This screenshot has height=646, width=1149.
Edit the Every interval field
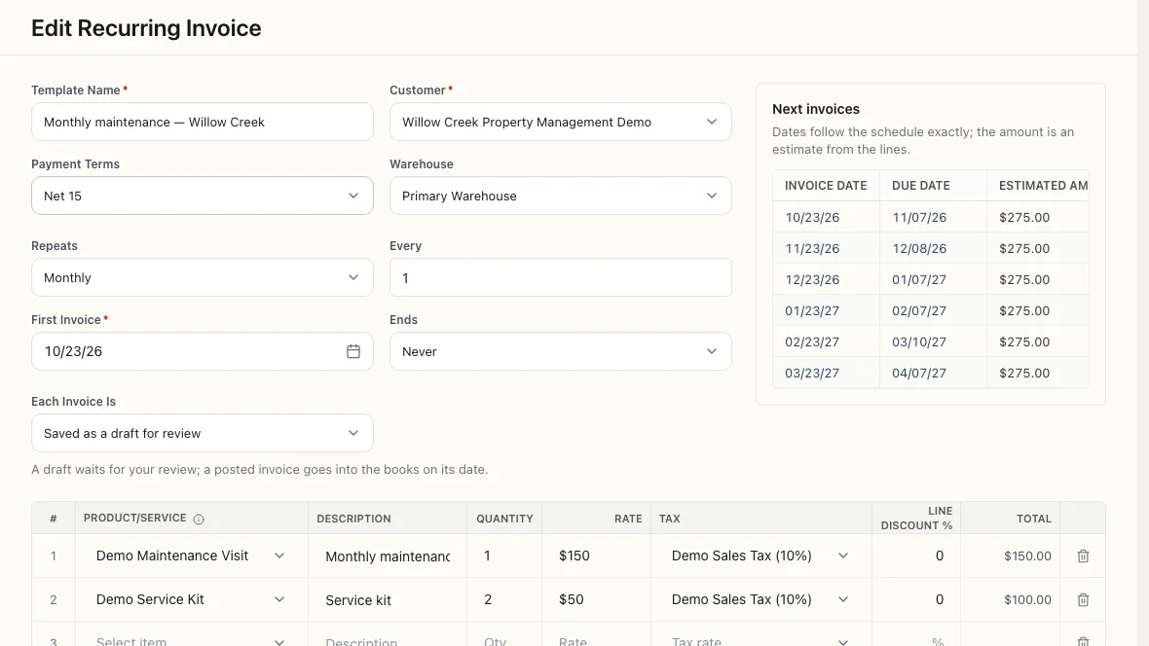click(561, 277)
